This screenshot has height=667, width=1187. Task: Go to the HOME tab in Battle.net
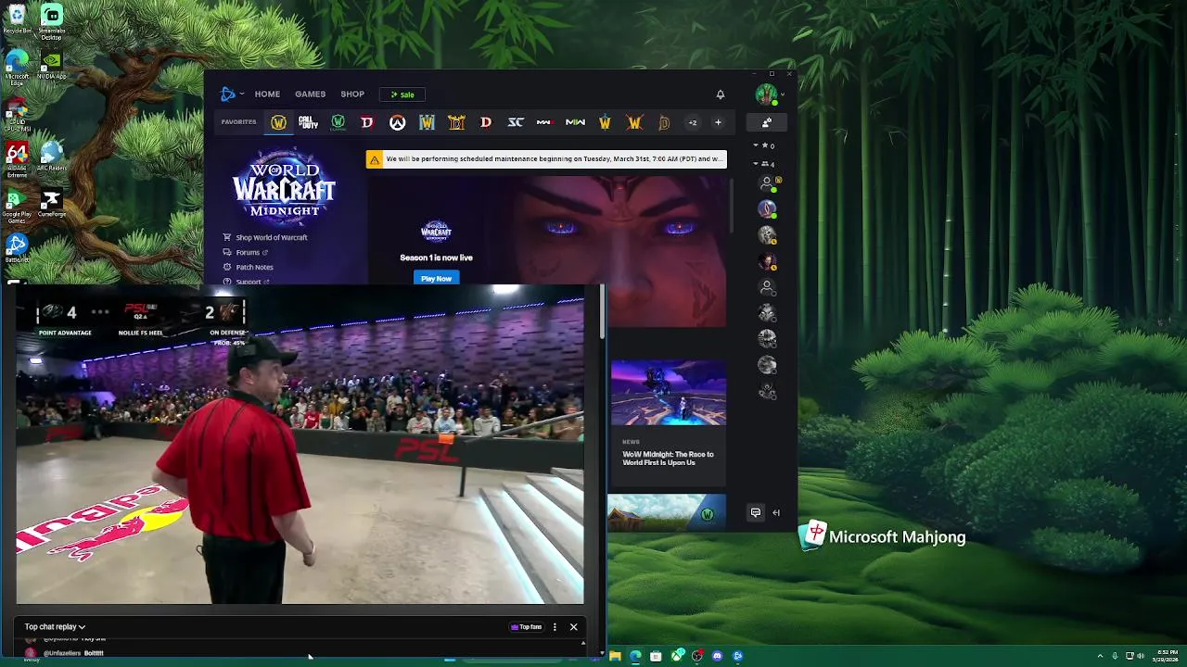267,94
